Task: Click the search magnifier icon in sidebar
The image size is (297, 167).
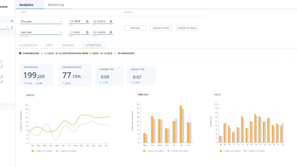Action: [x=12, y=21]
